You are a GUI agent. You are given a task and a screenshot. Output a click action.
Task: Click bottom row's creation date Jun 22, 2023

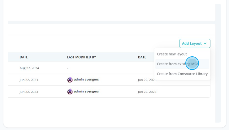tap(29, 92)
